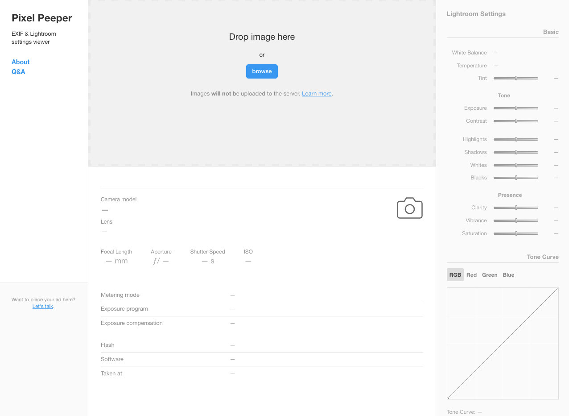Click the Blacks slider
569x416 pixels.
coord(516,178)
